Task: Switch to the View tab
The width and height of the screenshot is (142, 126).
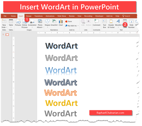Action: (79, 16)
